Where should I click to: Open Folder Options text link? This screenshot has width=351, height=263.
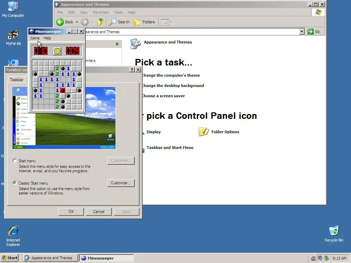click(x=225, y=132)
